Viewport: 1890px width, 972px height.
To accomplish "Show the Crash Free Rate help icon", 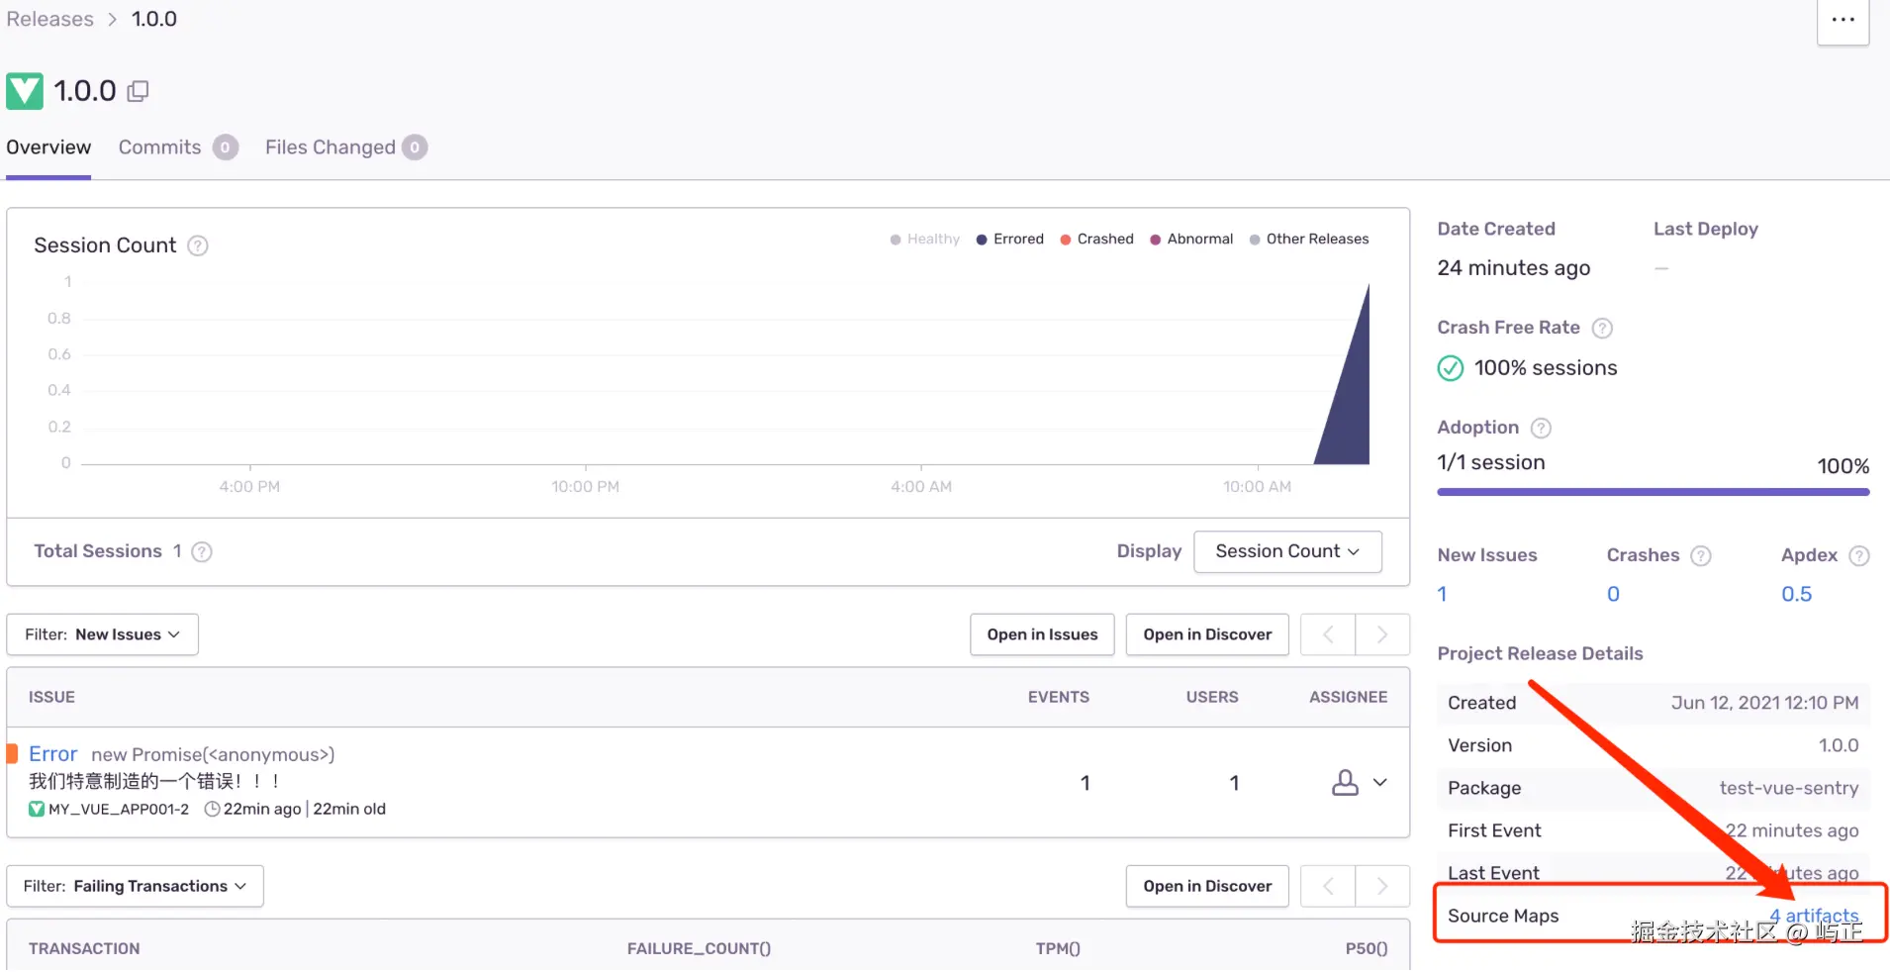I will [1602, 328].
